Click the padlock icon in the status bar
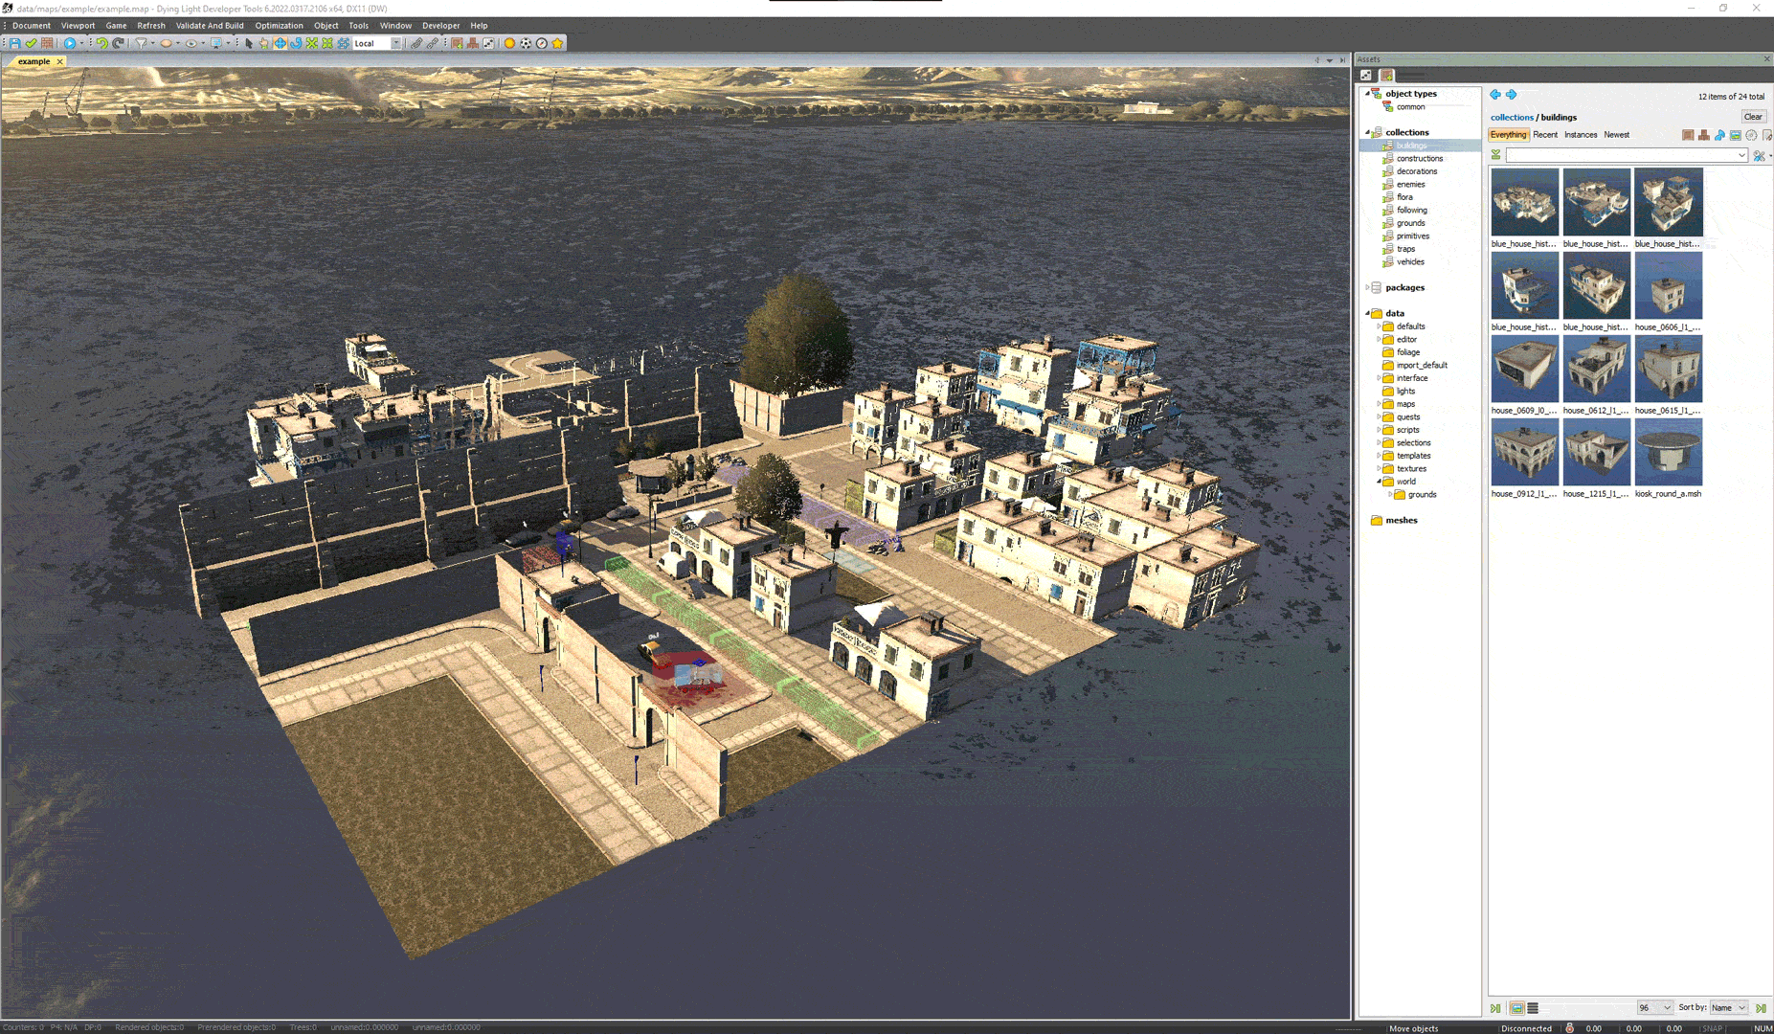 1569,1027
